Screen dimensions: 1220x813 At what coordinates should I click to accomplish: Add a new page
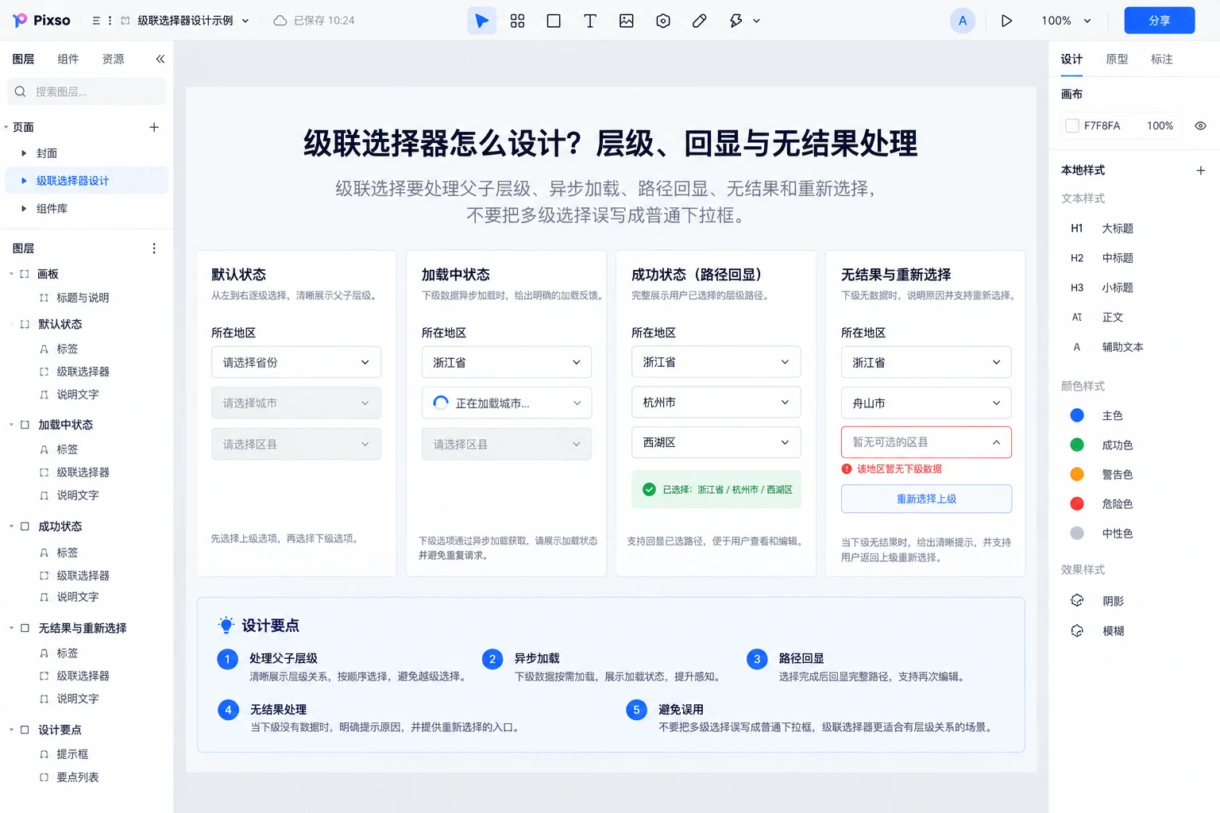coord(154,127)
